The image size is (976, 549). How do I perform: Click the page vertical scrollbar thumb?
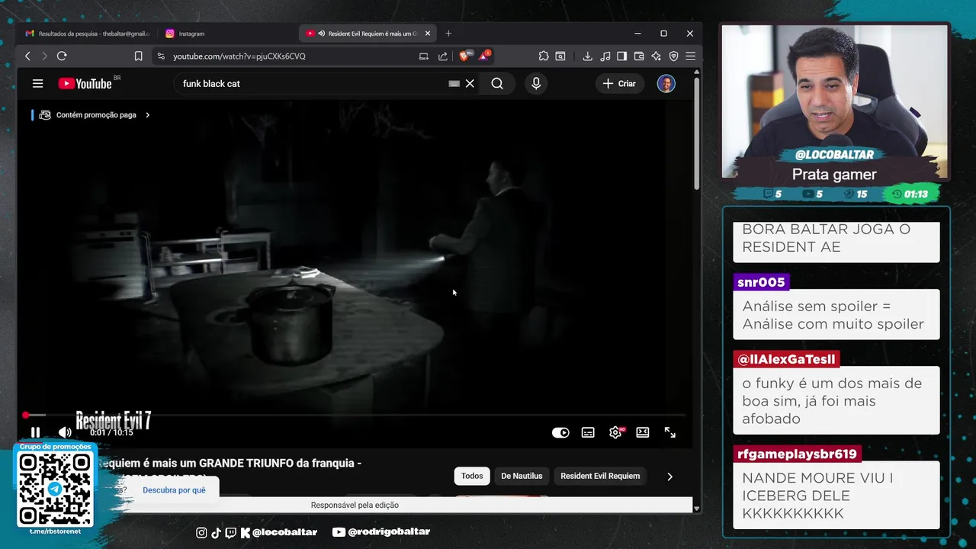696,133
